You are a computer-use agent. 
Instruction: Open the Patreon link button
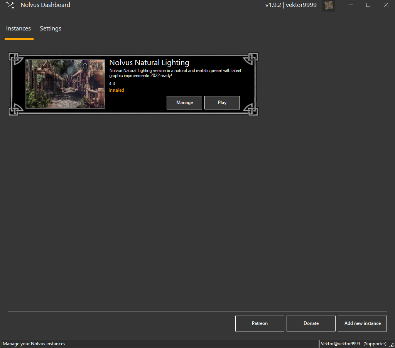260,323
